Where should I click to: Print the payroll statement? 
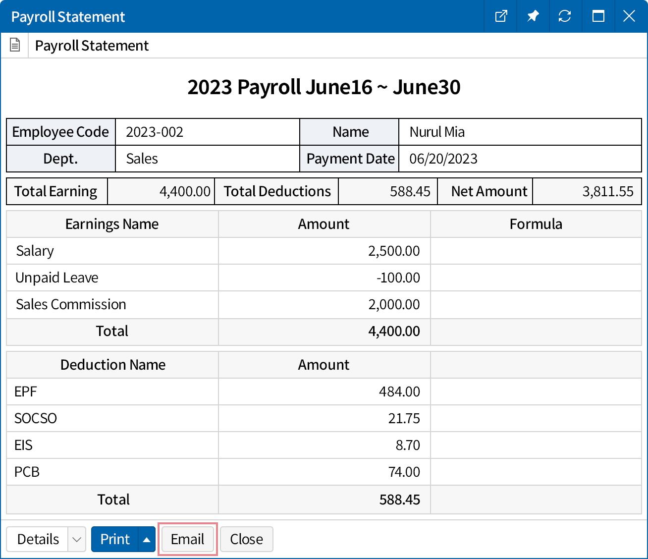[x=115, y=539]
